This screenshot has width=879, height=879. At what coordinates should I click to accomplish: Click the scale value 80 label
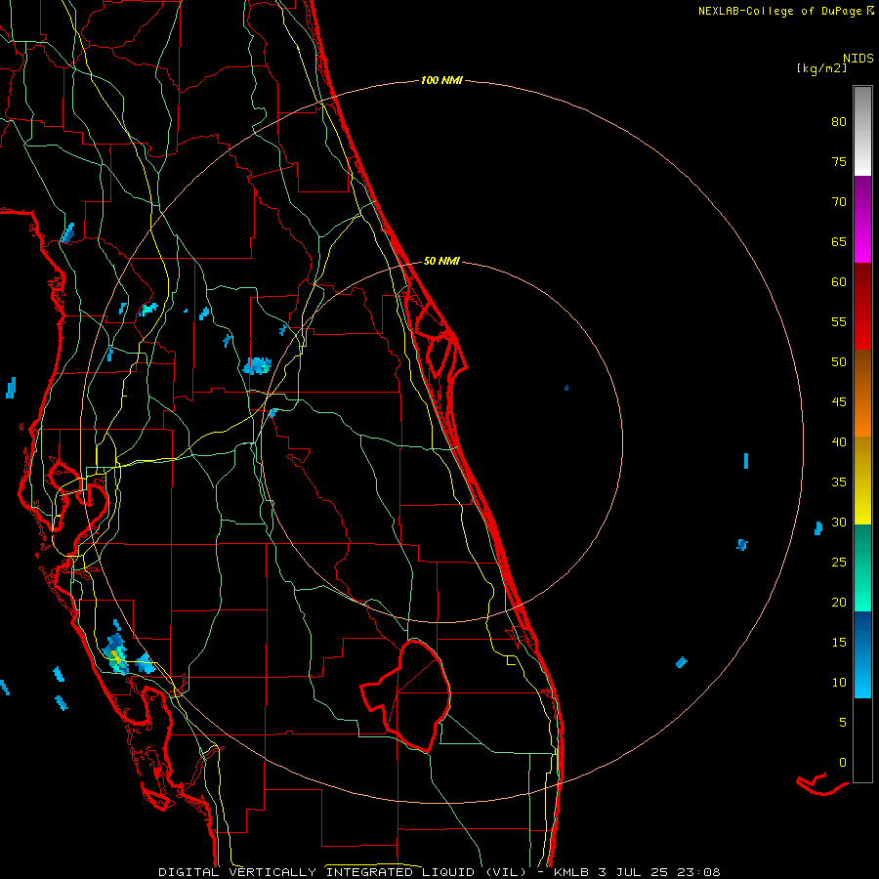[839, 122]
